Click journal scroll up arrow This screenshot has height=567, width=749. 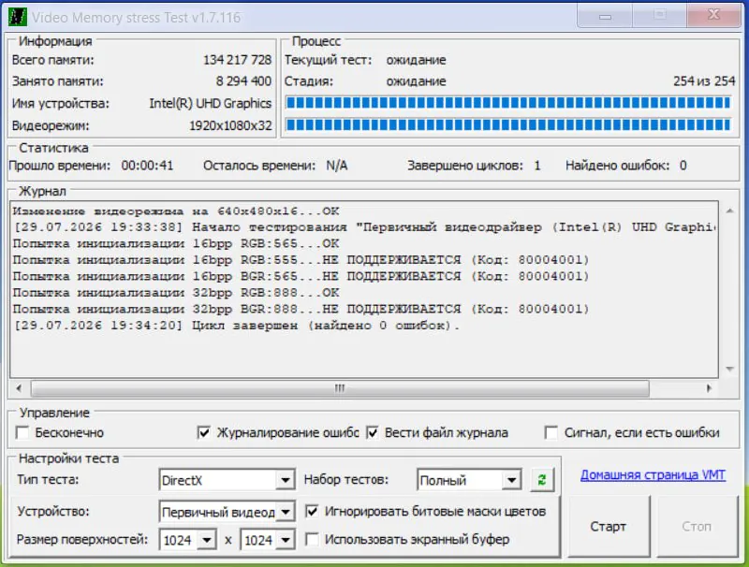pyautogui.click(x=729, y=211)
